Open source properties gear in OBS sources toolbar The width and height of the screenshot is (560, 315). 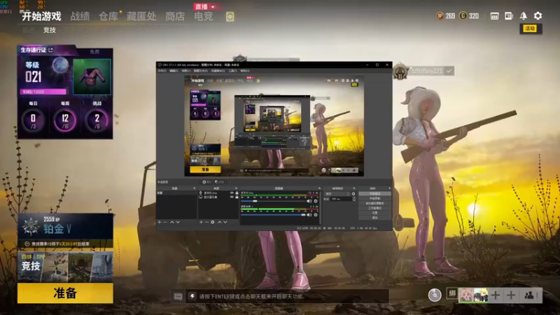click(x=213, y=222)
